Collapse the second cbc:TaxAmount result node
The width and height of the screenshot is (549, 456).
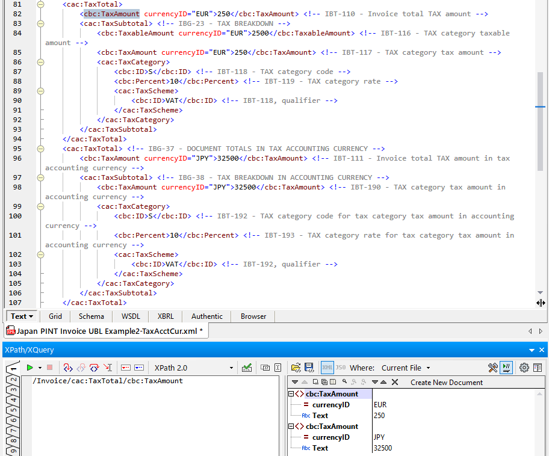click(x=291, y=427)
